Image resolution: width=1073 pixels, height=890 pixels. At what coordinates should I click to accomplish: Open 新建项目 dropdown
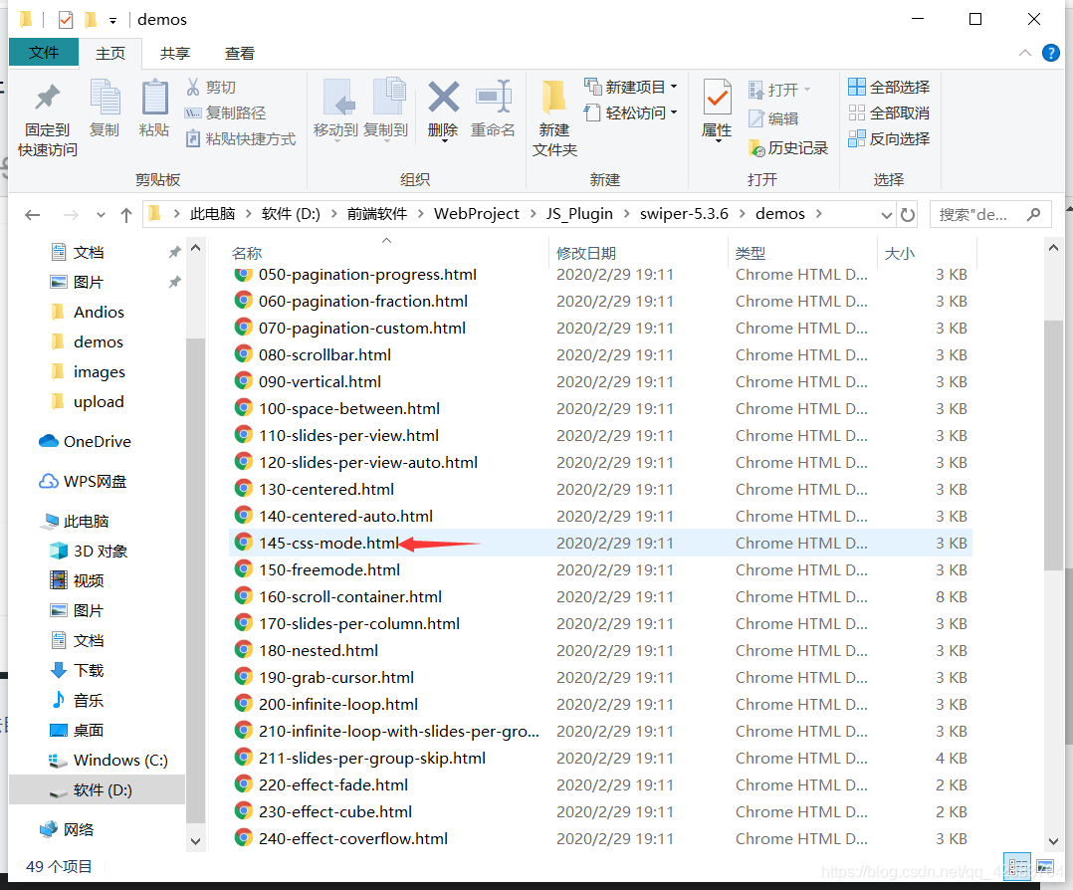pos(630,87)
